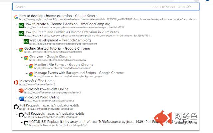
Task: Click URL 'https://www.office.com/launch/word?auth=2'
Action: click(49, 101)
